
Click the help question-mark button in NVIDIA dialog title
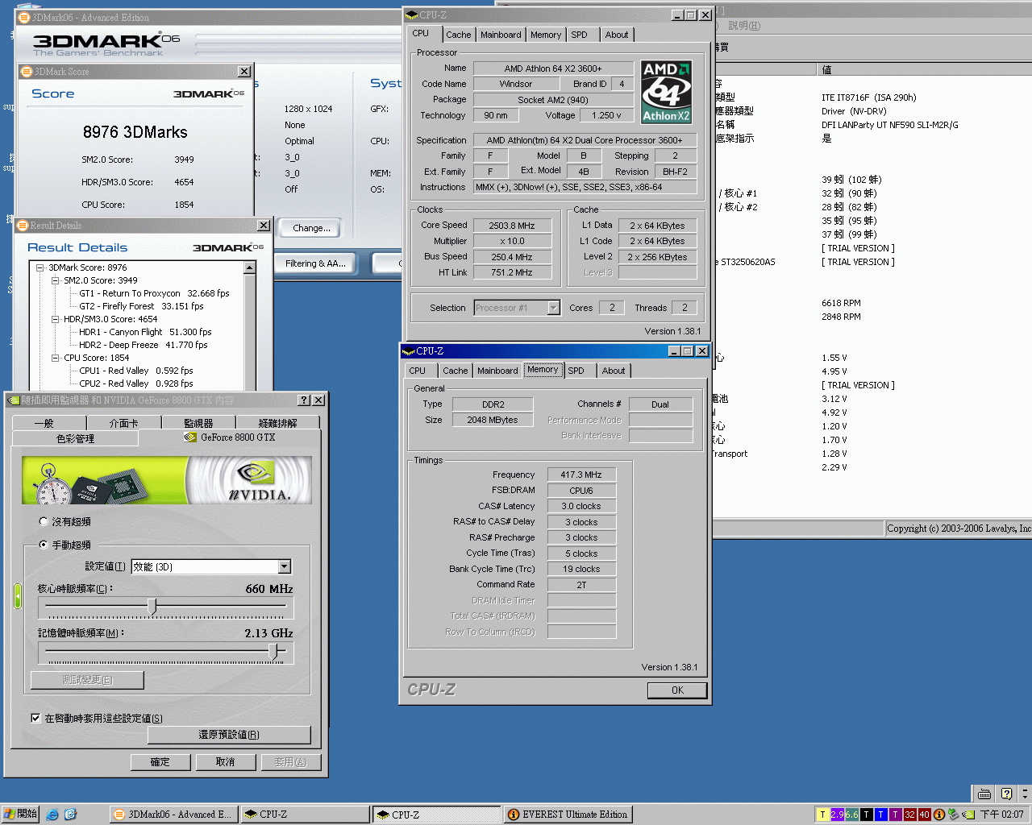304,400
